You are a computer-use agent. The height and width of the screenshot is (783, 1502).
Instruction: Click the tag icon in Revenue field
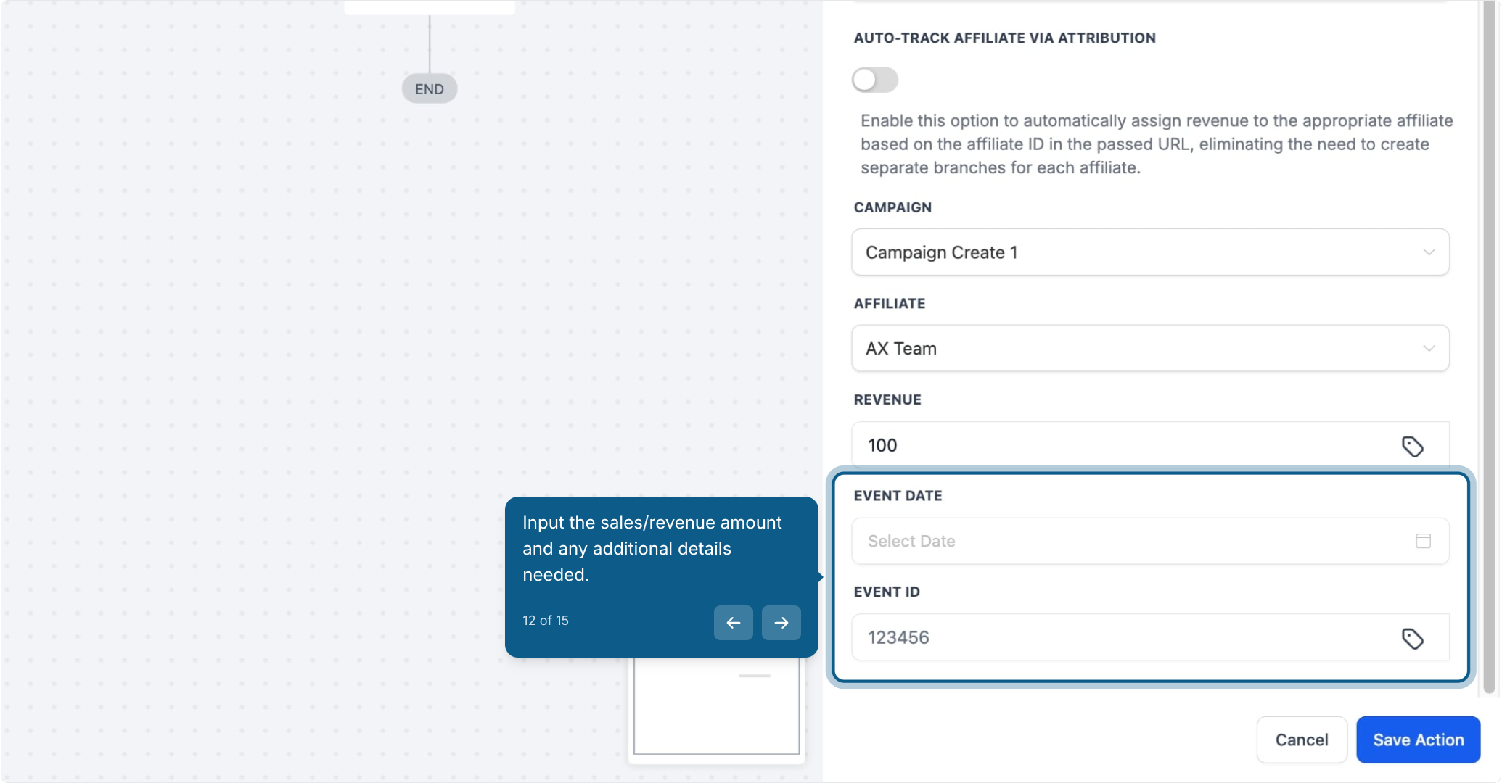(1412, 446)
